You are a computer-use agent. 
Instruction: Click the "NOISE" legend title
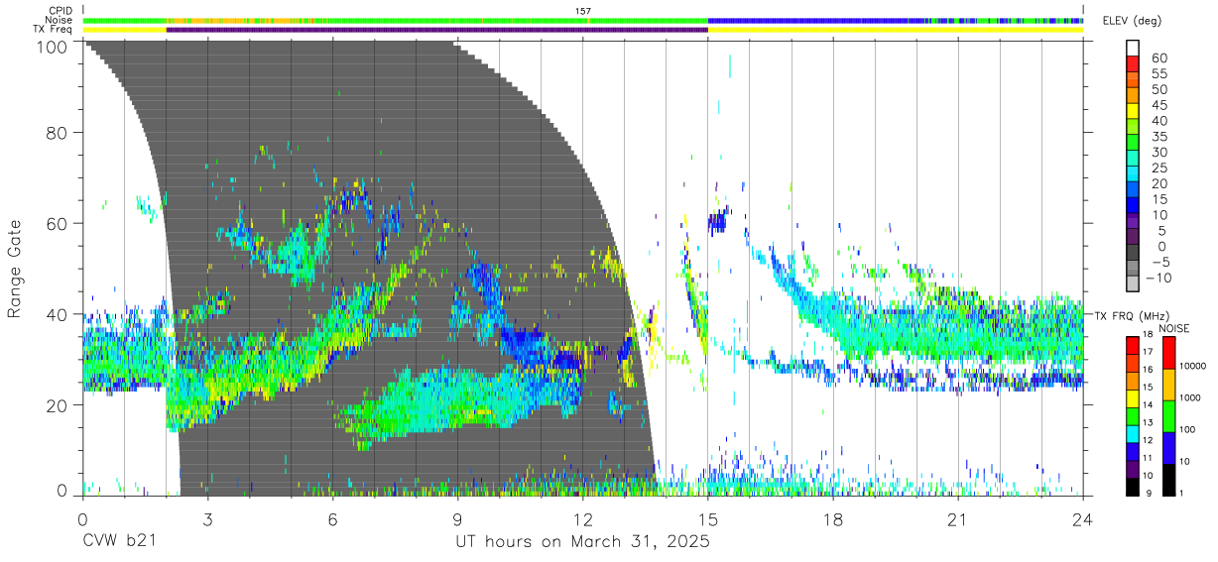1175,328
